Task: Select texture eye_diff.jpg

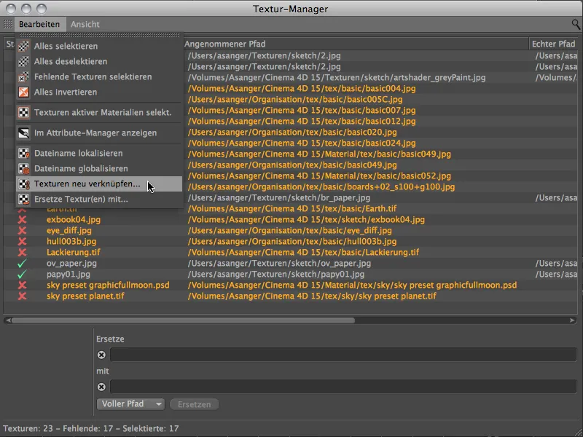Action: coord(69,230)
